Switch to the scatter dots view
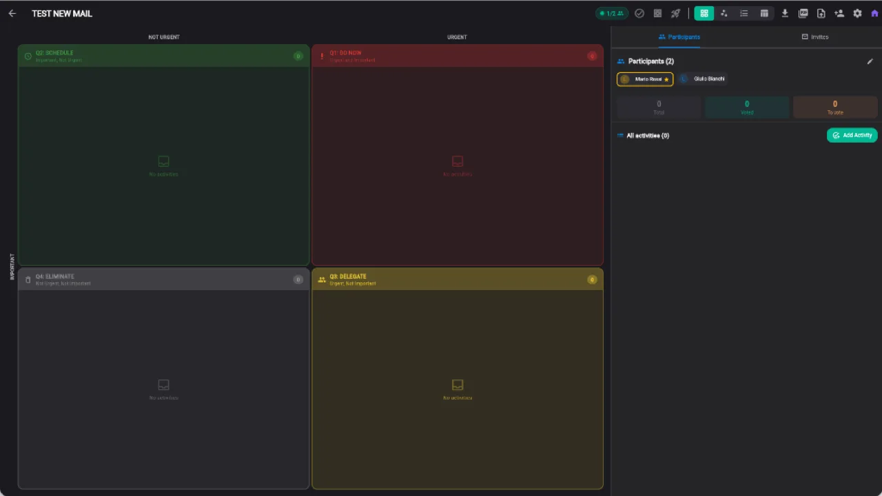882x496 pixels. (724, 13)
